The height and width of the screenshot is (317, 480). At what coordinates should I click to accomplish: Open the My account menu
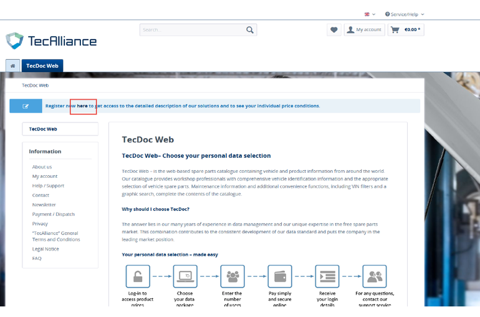364,30
